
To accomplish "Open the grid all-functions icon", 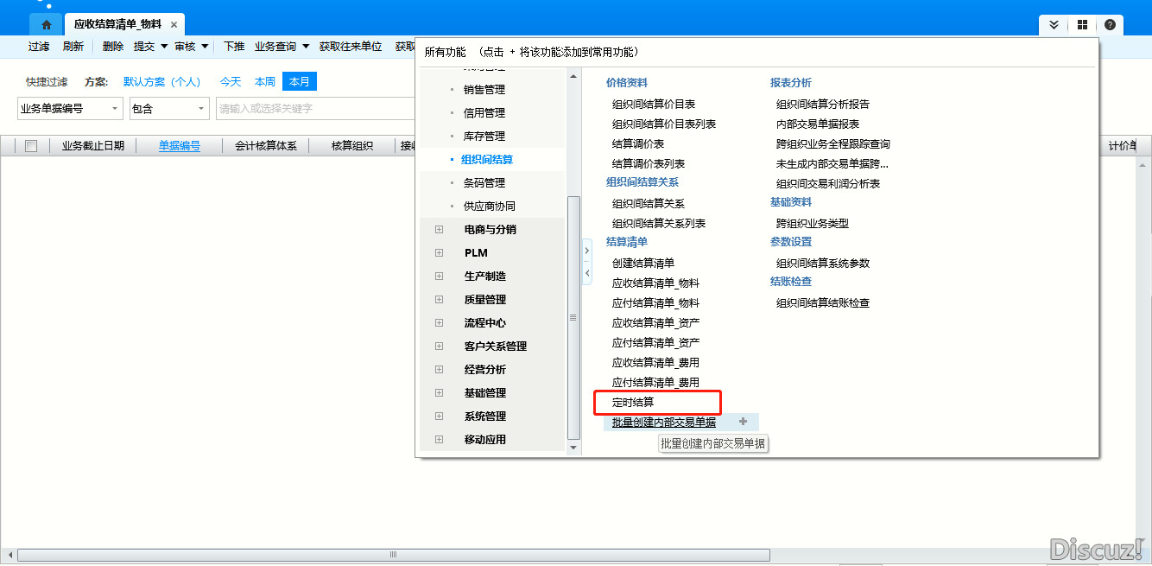I will [x=1081, y=25].
